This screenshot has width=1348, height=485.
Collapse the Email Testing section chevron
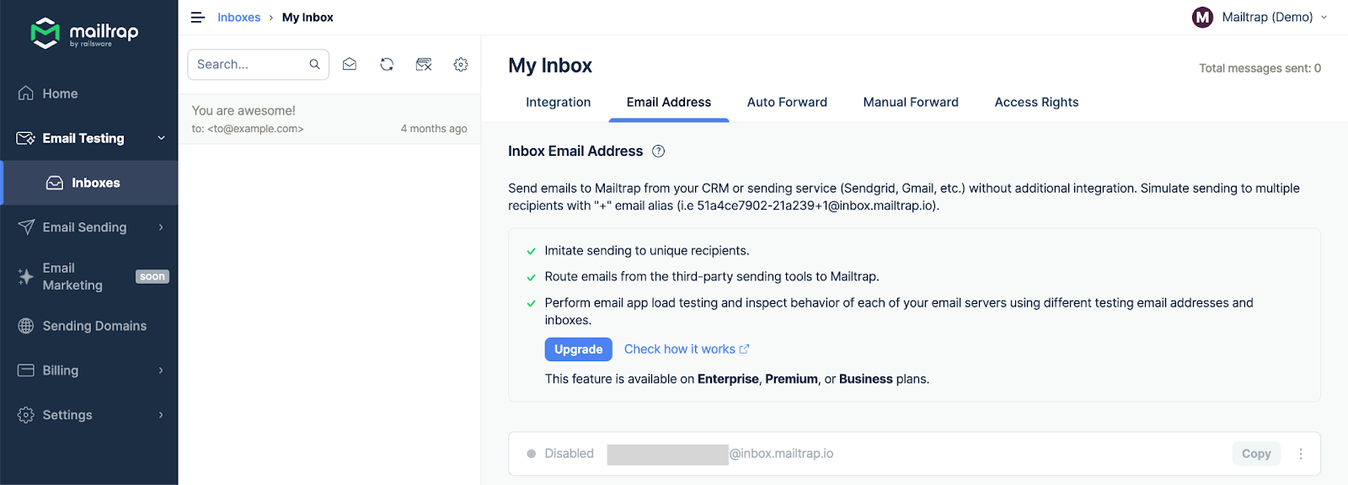(x=161, y=138)
